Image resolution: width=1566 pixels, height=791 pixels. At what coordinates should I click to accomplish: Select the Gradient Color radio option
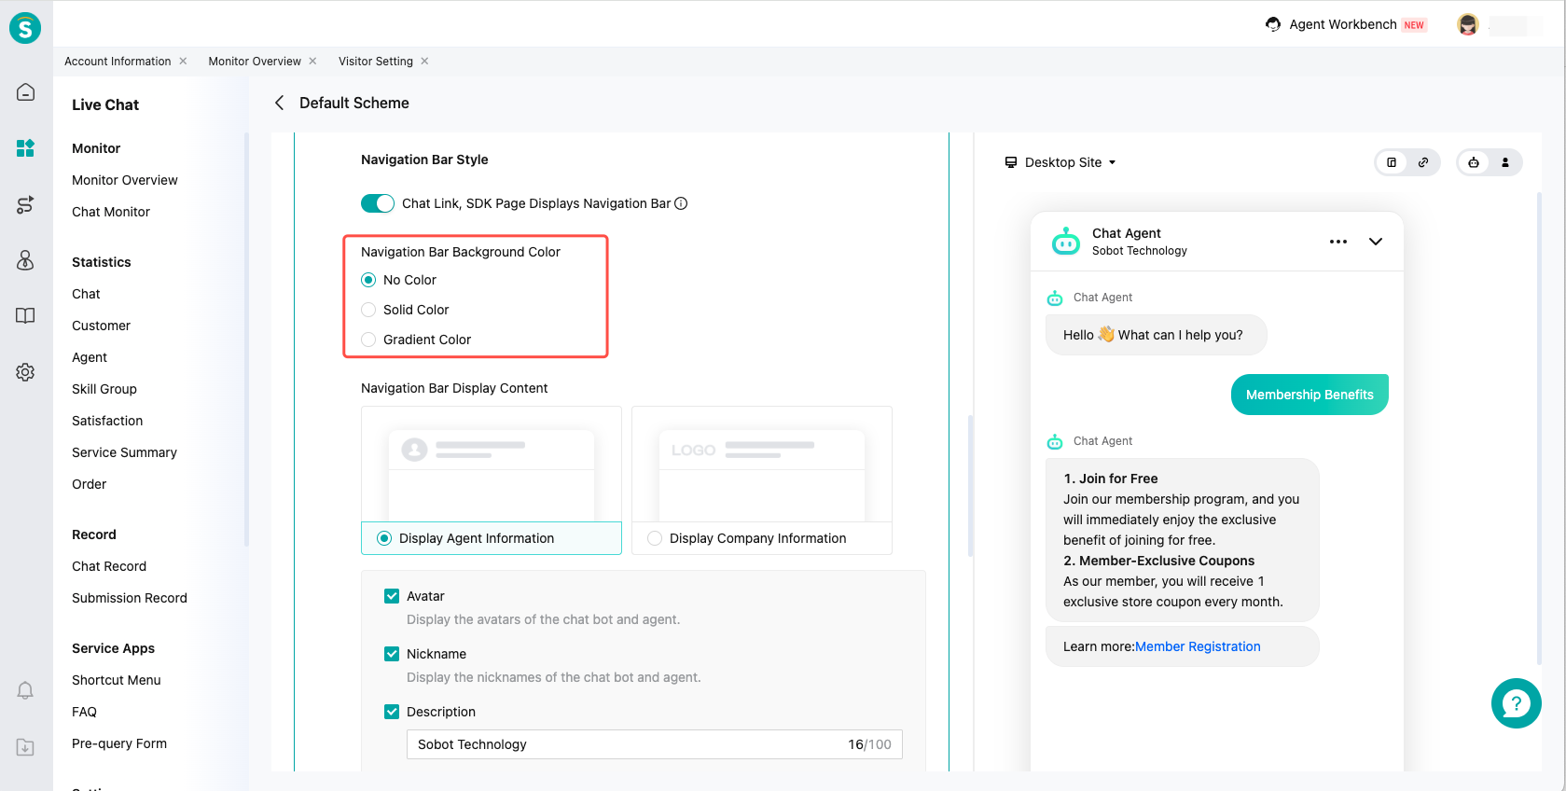tap(368, 340)
